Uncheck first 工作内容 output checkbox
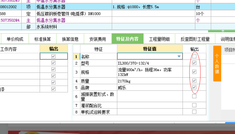235x134 pixels. 53,56
